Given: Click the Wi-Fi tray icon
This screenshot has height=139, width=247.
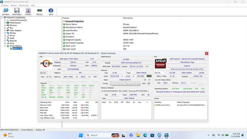Looking at the screenshot, I should pyautogui.click(x=219, y=135).
